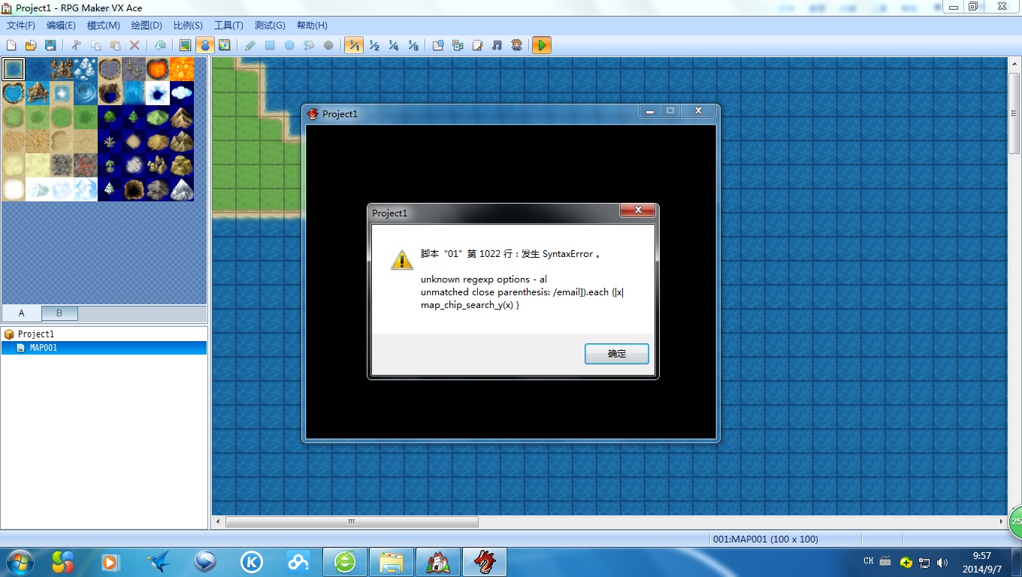Screen dimensions: 1022x577
Task: Click the horizontal map scrollbar thumb
Action: coord(351,521)
